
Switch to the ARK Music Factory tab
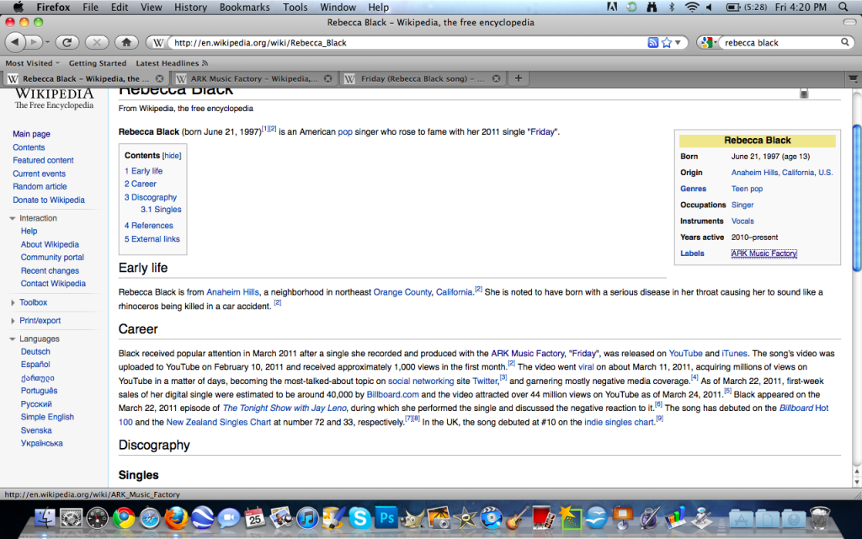pyautogui.click(x=253, y=78)
